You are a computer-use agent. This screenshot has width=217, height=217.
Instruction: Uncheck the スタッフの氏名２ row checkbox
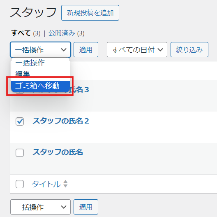pyautogui.click(x=20, y=121)
